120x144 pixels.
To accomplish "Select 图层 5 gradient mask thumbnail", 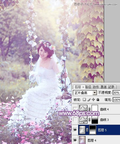I will point(93,130).
